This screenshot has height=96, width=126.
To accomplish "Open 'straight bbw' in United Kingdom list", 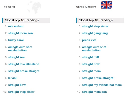I will [91, 64].
